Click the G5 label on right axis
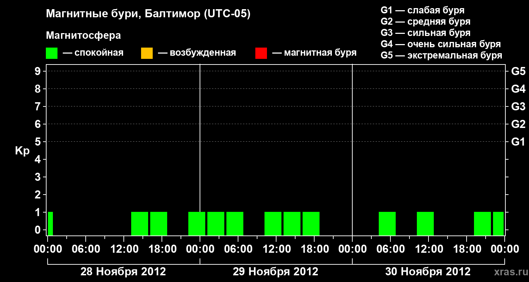The image size is (529, 282). click(518, 71)
